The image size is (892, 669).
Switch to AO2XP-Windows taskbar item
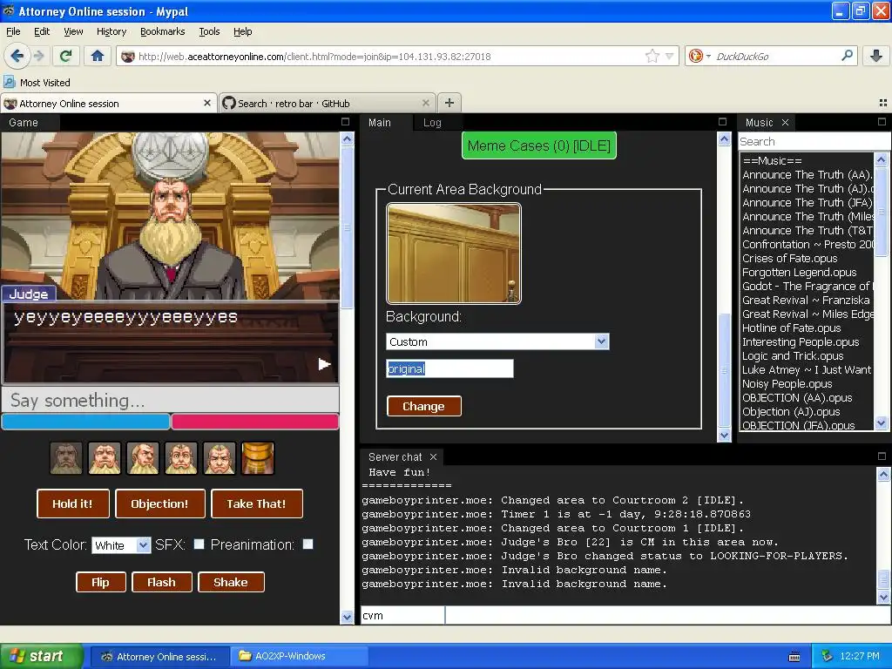(300, 657)
